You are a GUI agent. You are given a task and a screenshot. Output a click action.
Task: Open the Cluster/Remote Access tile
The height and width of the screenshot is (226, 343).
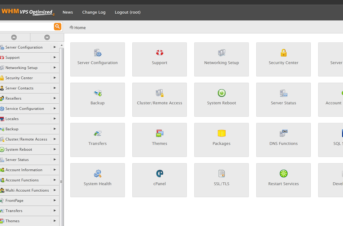[x=160, y=100]
